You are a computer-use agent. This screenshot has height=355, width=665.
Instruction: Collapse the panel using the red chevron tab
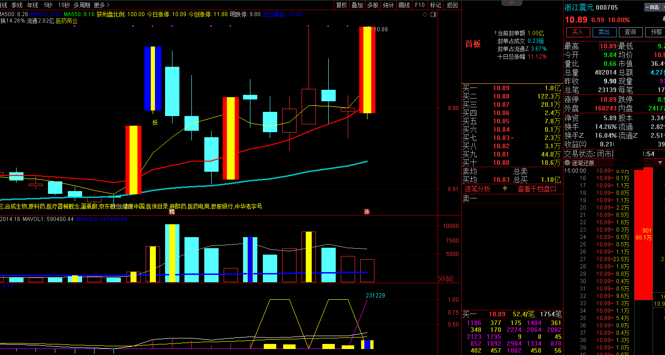click(x=512, y=3)
